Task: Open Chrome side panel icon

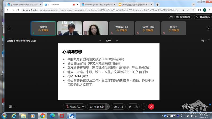Action: pyautogui.click(x=200, y=10)
